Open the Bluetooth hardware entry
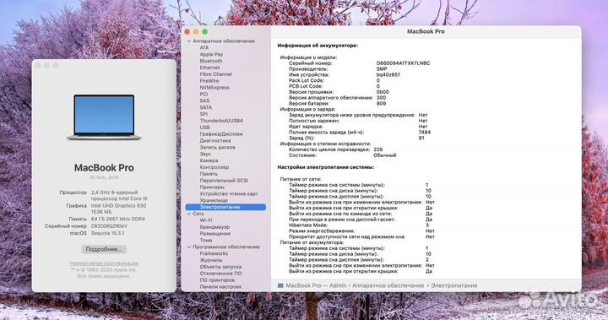 (x=211, y=61)
